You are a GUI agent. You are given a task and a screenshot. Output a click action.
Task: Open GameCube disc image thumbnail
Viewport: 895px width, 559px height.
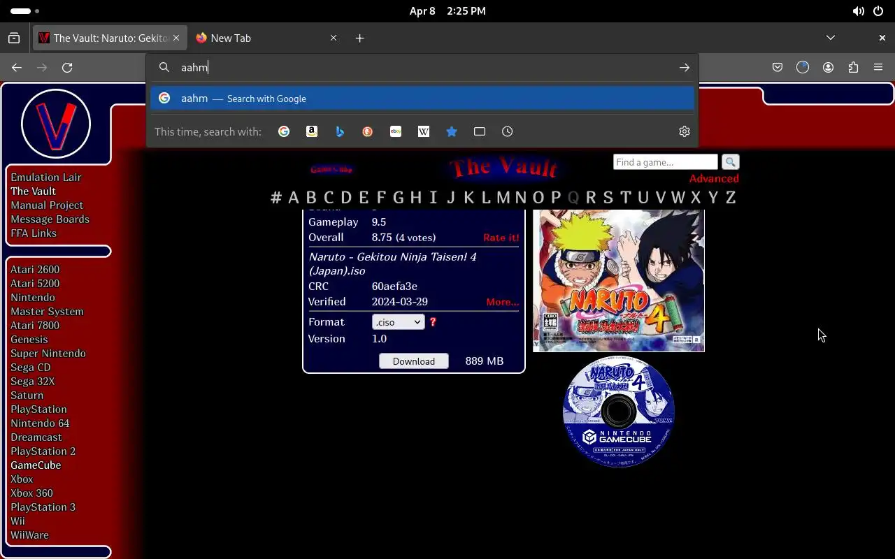coord(619,412)
